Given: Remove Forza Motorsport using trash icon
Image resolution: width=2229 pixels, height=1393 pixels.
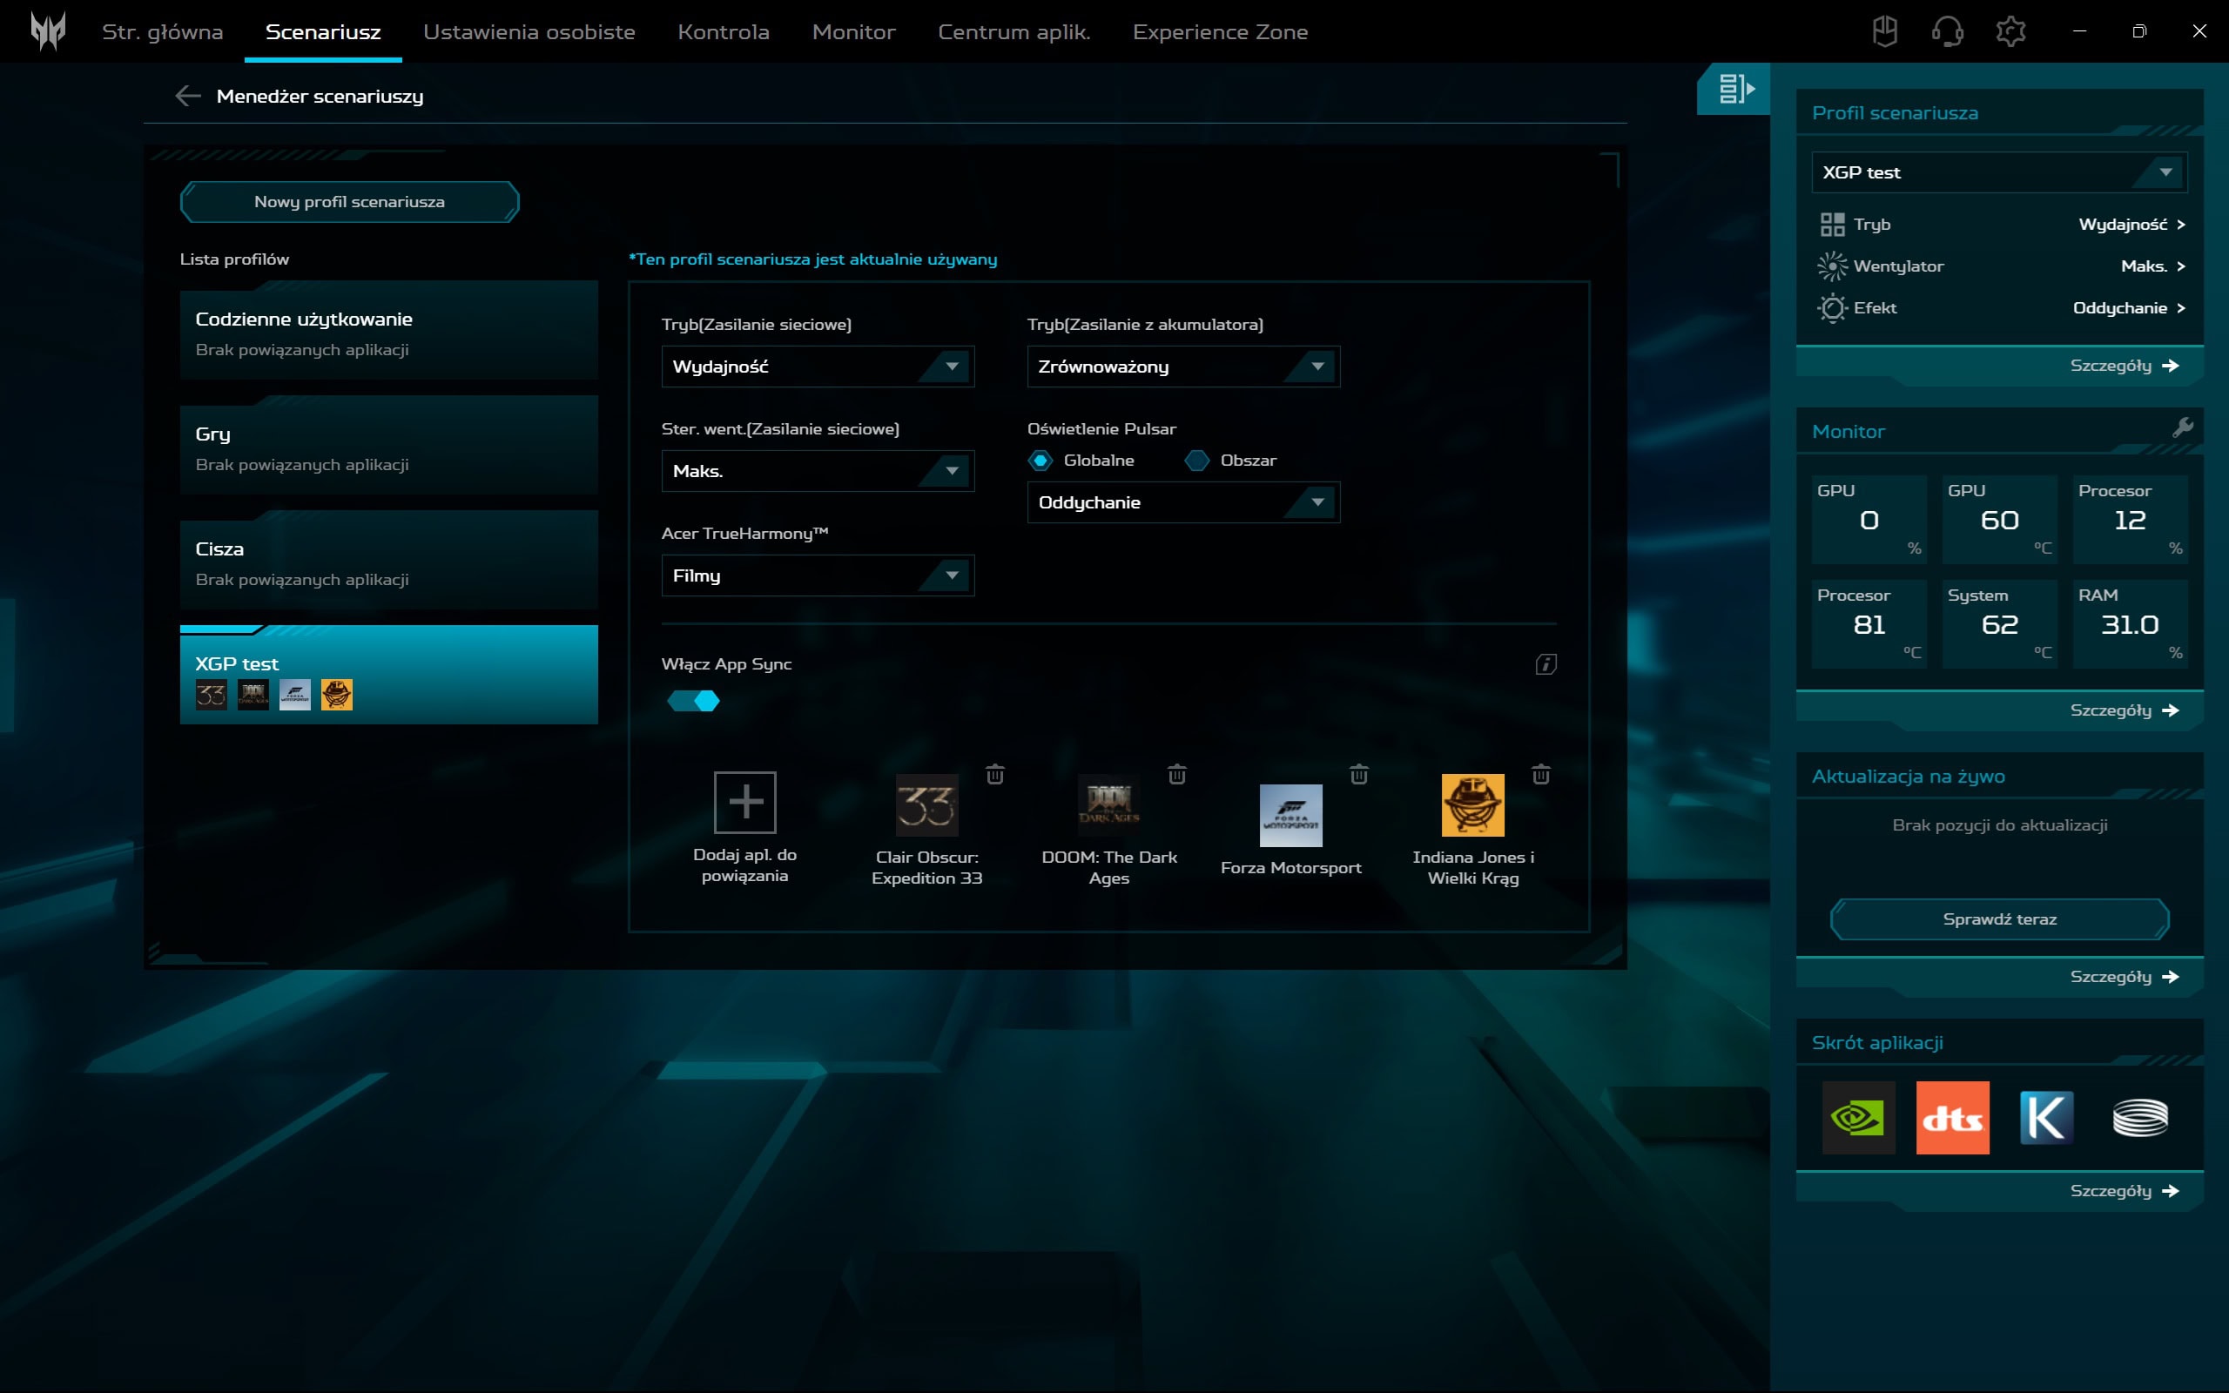Looking at the screenshot, I should [1358, 774].
